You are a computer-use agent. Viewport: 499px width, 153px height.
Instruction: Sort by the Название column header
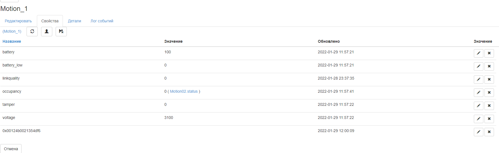coord(12,41)
